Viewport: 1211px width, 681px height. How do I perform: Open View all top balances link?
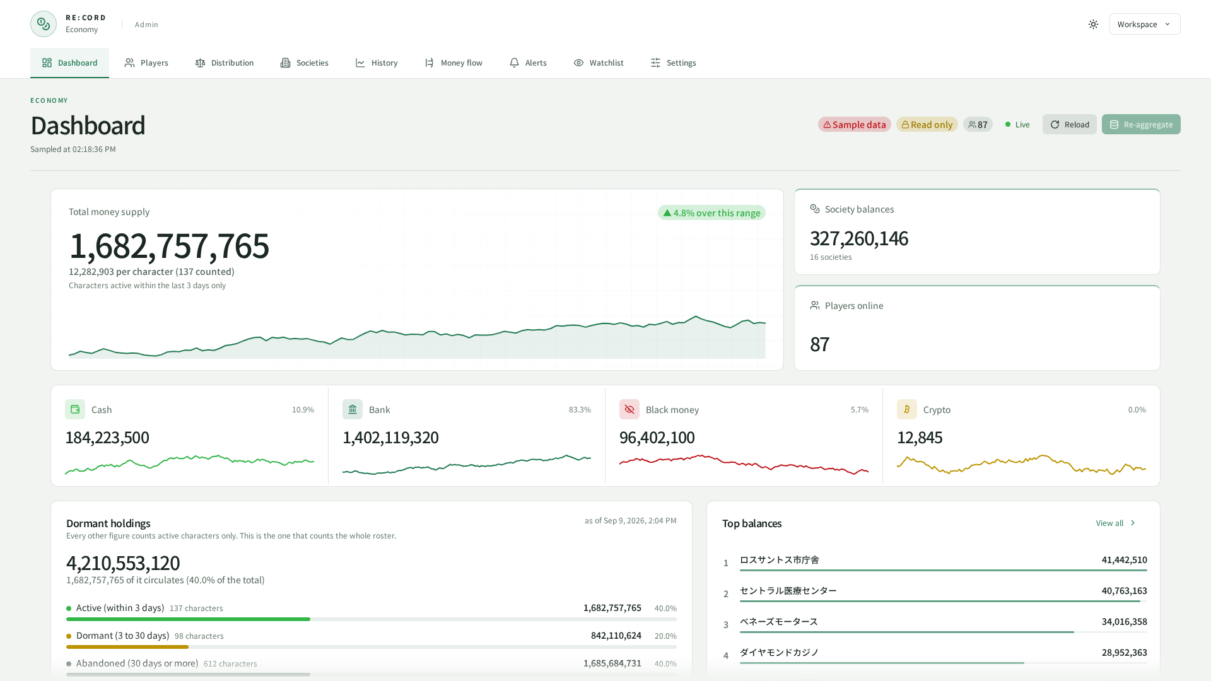point(1116,523)
